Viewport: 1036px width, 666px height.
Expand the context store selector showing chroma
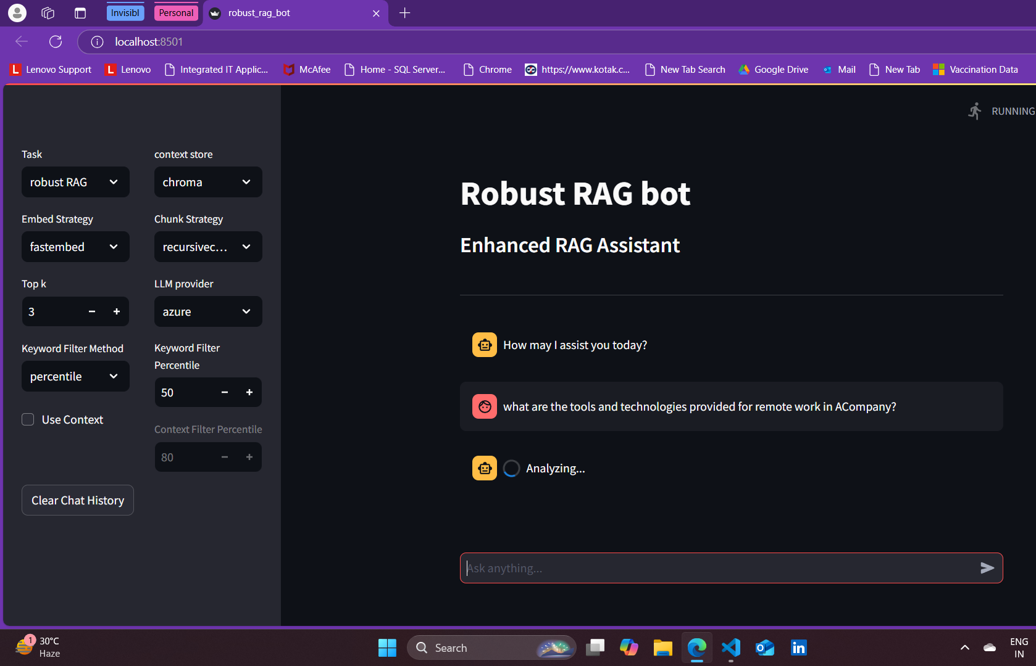click(208, 182)
